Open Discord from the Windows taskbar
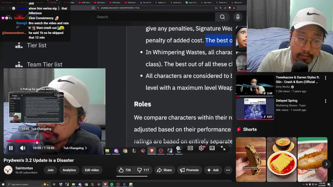Viewport: 333px width, 187px height. [80, 184]
